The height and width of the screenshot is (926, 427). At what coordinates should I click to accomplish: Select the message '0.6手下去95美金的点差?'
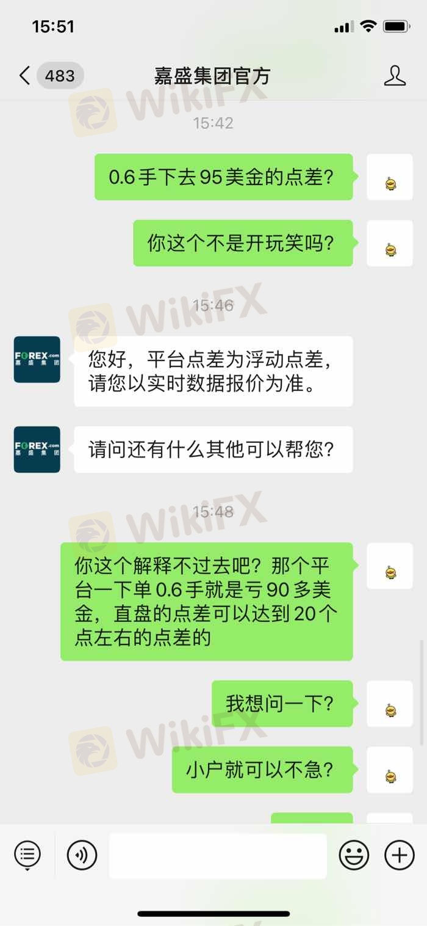point(224,177)
